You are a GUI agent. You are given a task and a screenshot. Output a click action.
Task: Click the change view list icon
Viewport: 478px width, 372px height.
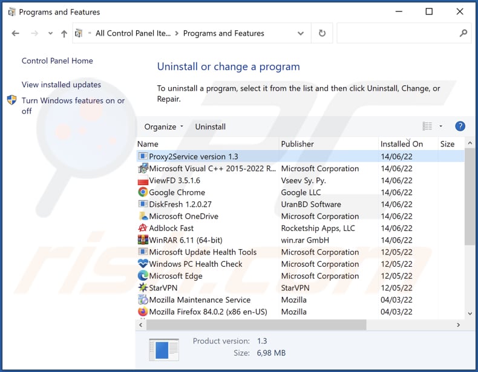[x=427, y=126]
